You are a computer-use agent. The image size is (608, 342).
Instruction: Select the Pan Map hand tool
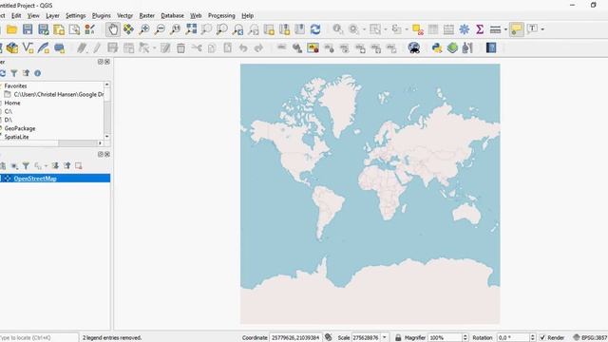(113, 29)
